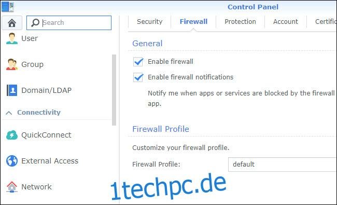337x205 pixels.
Task: Open the Group icon in sidebar
Action: (12, 64)
